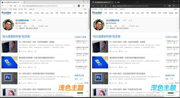The height and width of the screenshot is (98, 180).
Task: Click the vertical scrollbar in the light-theme window
Action: 89,19
